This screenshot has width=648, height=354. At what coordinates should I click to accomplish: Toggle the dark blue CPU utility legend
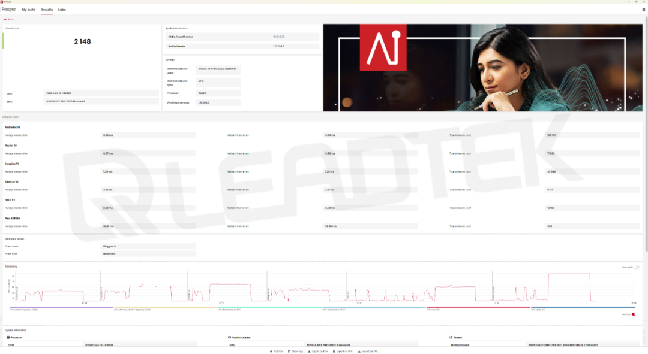[x=583, y=308]
